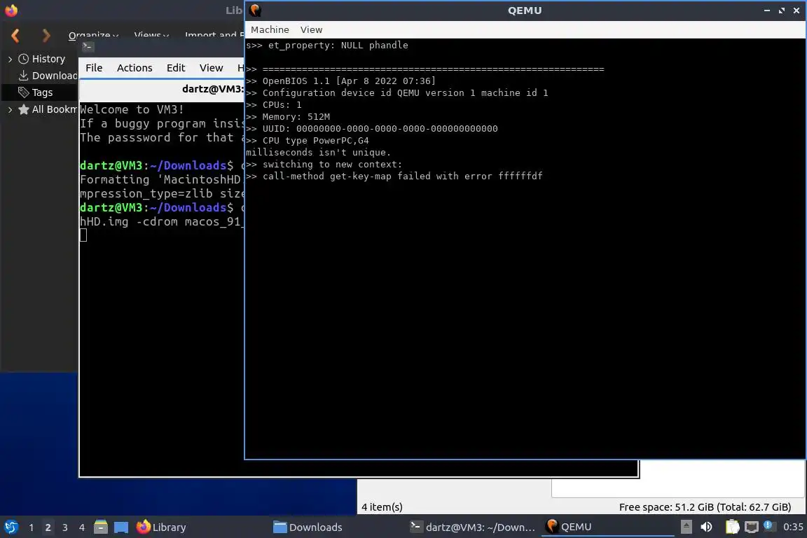807x538 pixels.
Task: Click the blue notification tray icon
Action: [768, 525]
